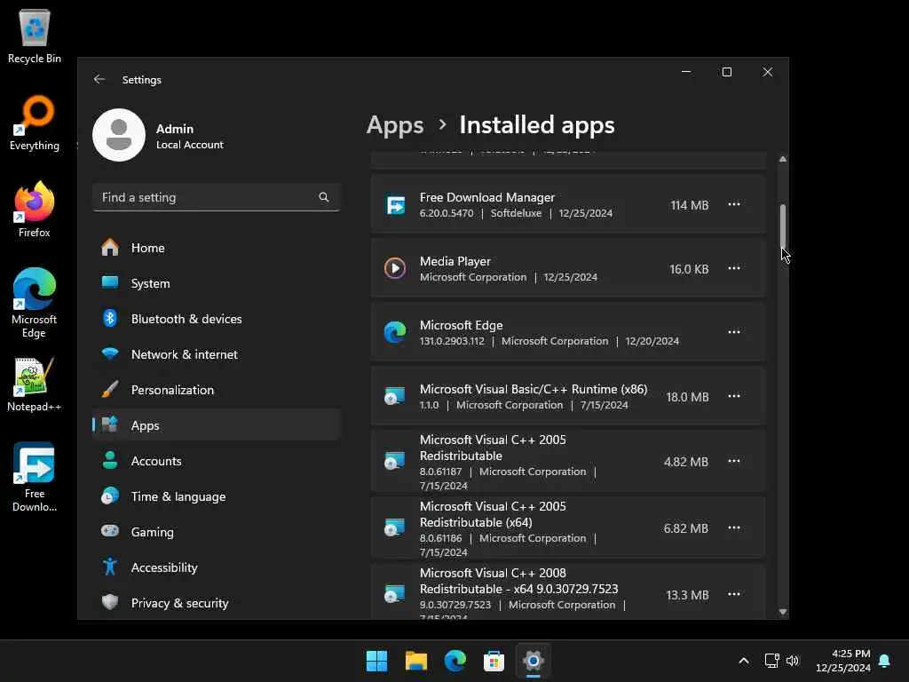
Task: Select the Microsoft Edge desktop shortcut
Action: point(35,303)
